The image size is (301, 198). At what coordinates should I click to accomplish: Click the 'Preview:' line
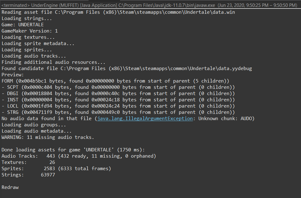(x=13, y=75)
